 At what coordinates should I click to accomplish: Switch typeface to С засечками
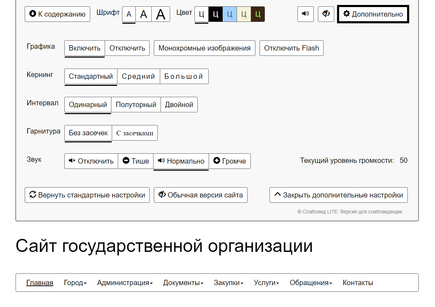tap(135, 133)
